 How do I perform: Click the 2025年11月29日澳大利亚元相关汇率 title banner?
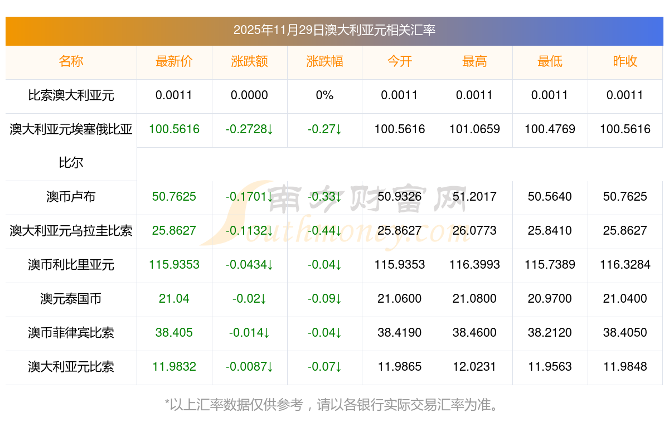click(334, 30)
